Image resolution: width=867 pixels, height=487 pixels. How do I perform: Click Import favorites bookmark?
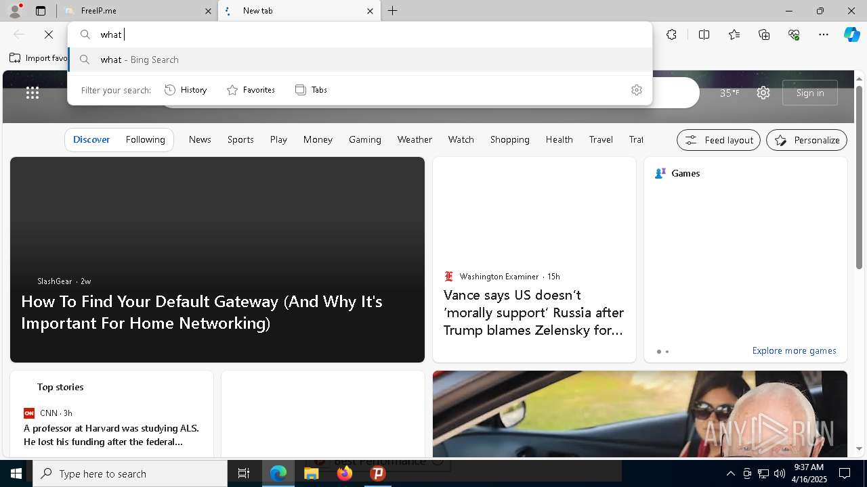39,58
